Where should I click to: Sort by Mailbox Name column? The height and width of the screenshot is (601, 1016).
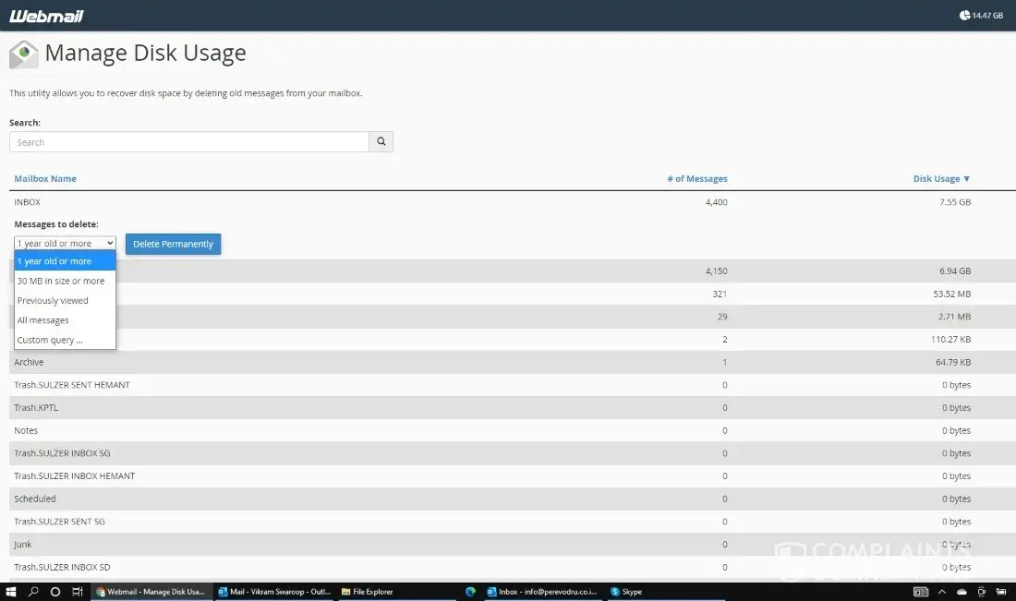coord(45,179)
